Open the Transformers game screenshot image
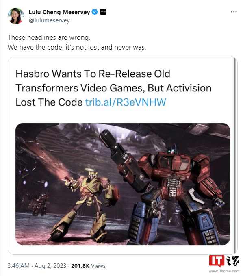243x276 pixels. click(x=123, y=184)
